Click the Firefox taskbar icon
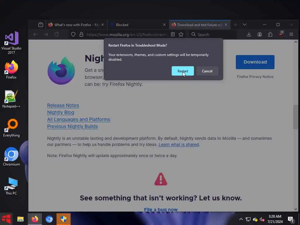 pyautogui.click(x=35, y=219)
